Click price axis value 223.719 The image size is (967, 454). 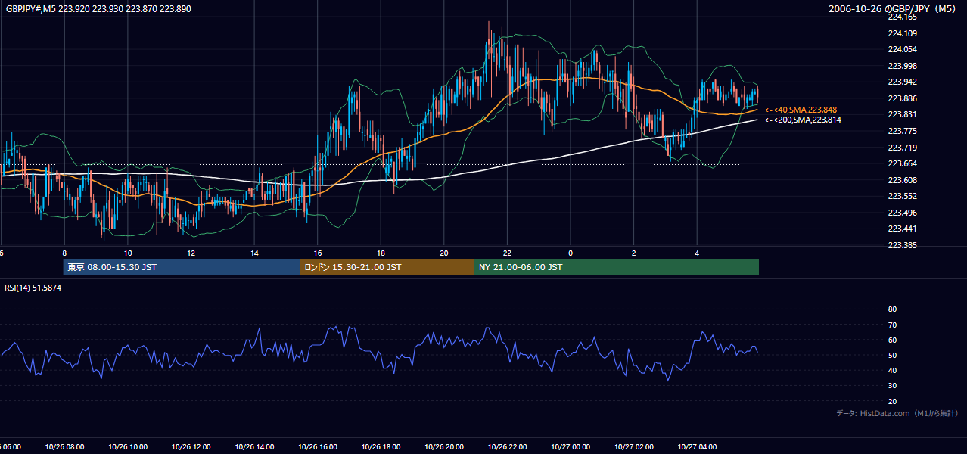pyautogui.click(x=902, y=148)
